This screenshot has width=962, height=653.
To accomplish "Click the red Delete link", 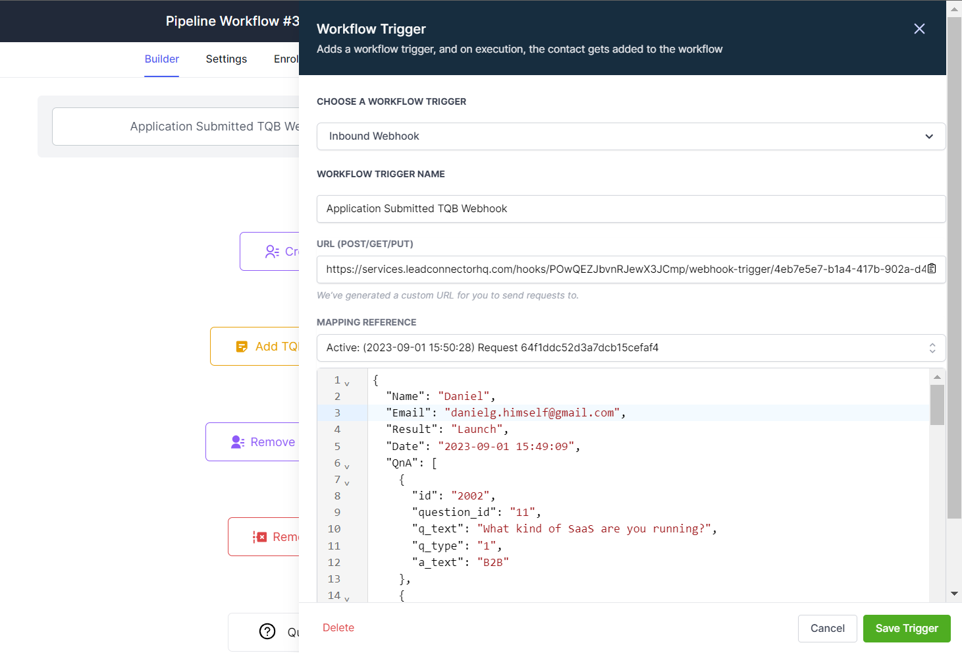I will [x=338, y=627].
